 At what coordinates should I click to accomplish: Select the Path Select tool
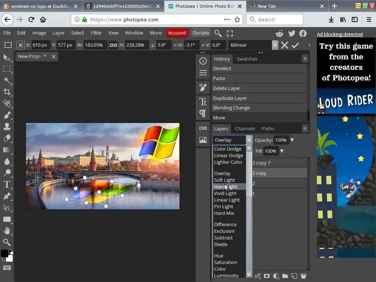tap(7, 208)
